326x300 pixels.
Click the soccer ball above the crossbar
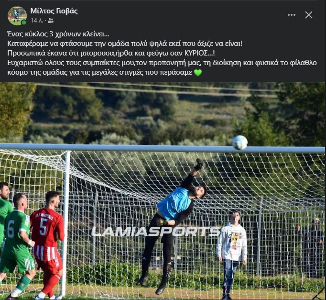pyautogui.click(x=239, y=143)
